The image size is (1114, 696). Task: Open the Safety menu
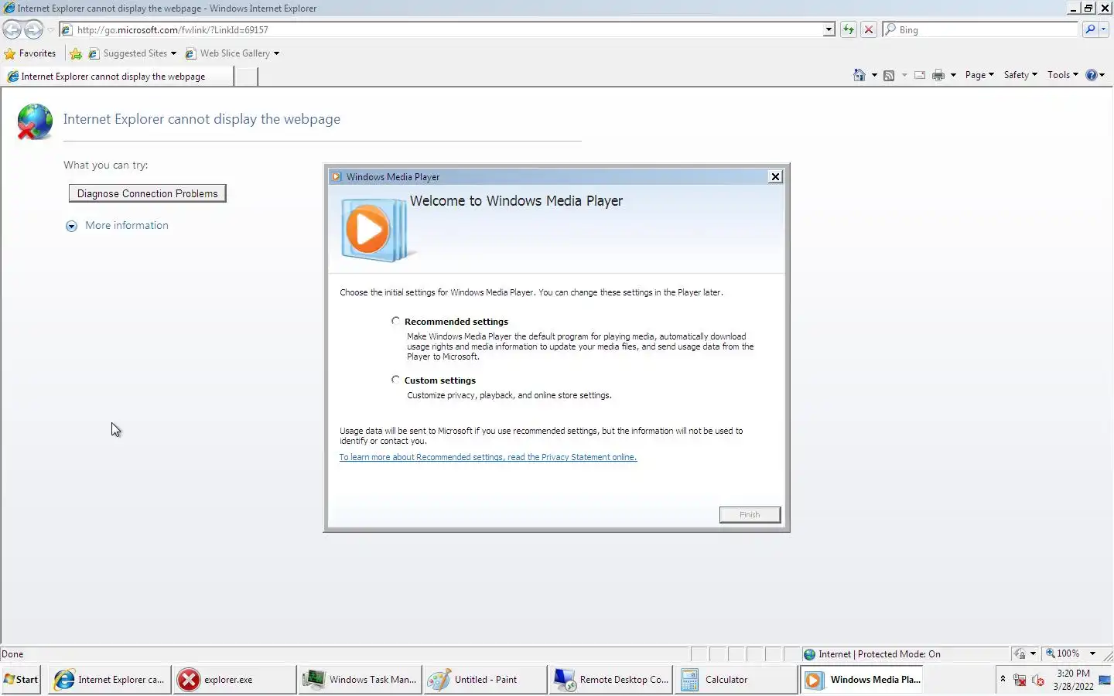pos(1020,75)
